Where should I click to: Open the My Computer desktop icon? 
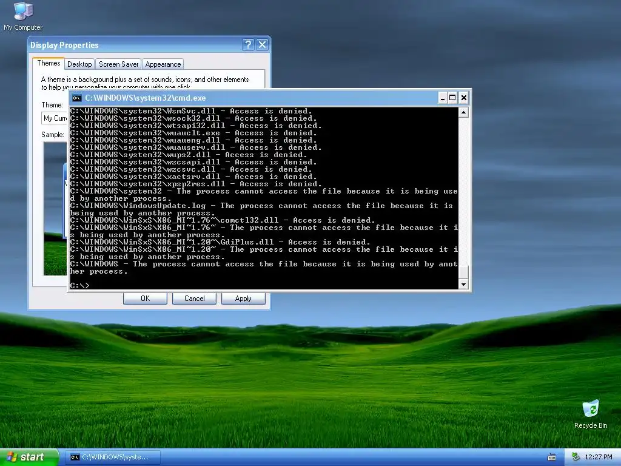23,16
